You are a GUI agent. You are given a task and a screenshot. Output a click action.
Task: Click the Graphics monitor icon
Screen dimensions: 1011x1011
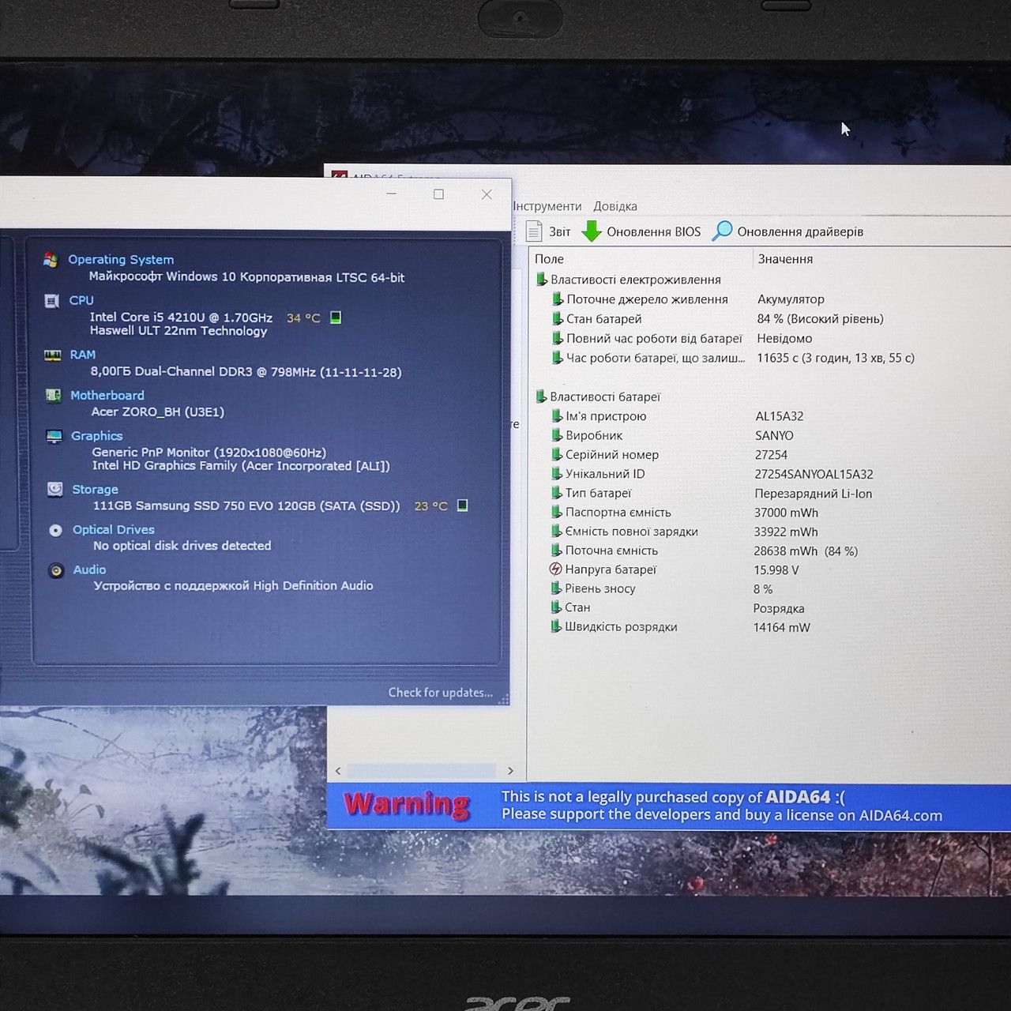click(x=54, y=436)
